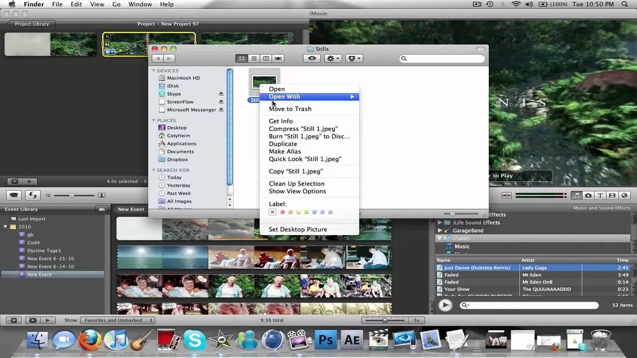
Task: Open After Effects from the Dock
Action: 352,340
